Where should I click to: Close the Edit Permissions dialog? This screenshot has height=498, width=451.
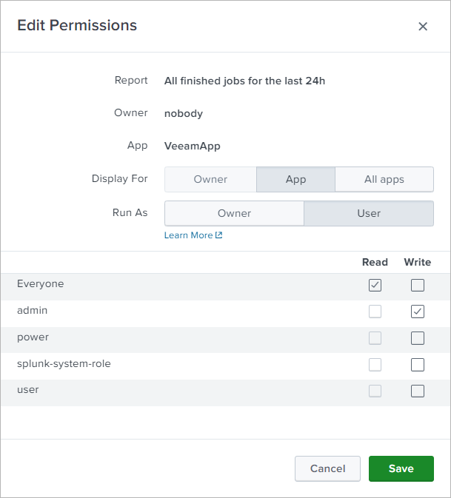point(423,27)
